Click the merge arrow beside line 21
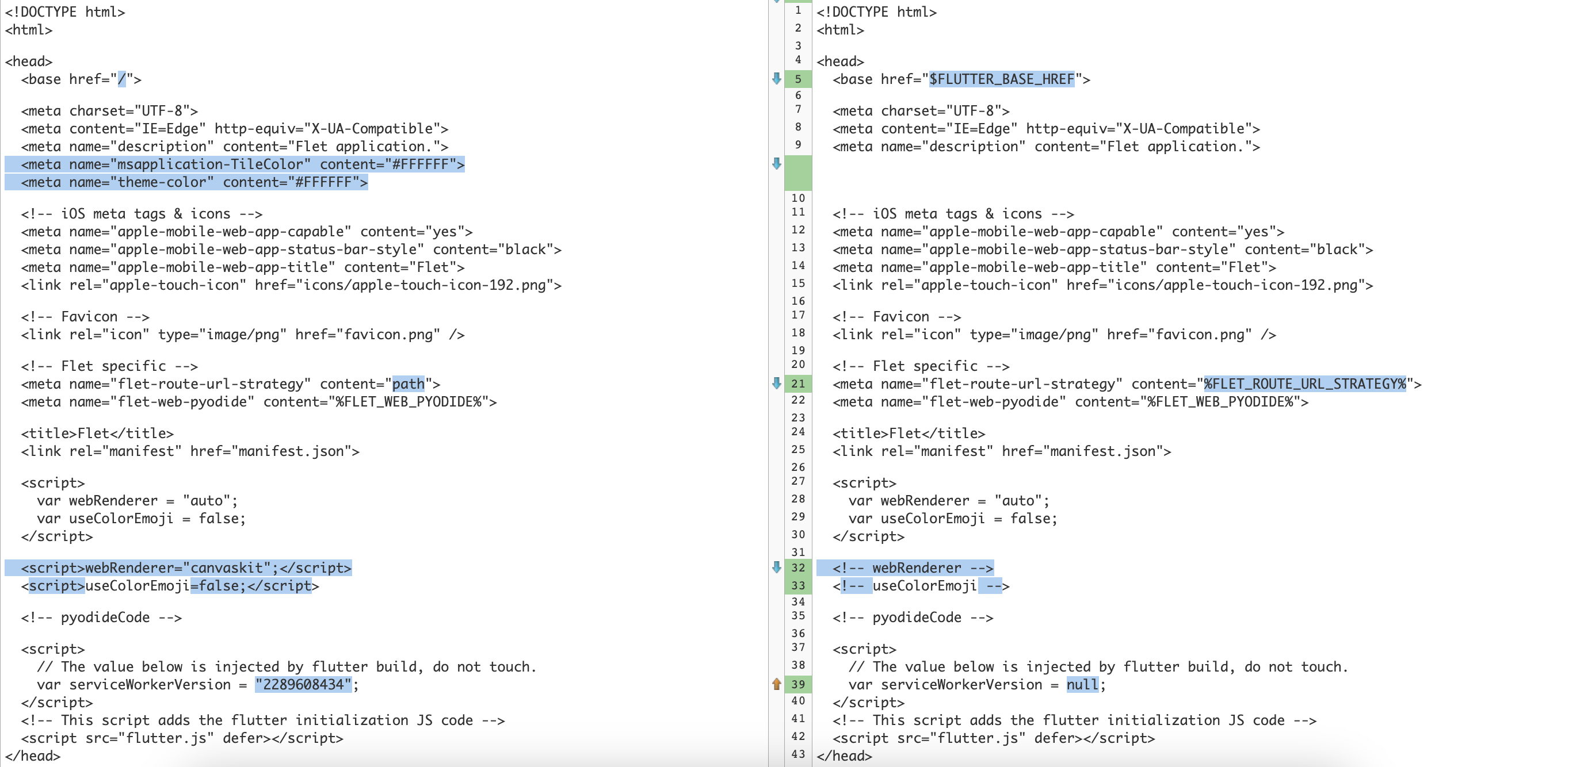This screenshot has height=767, width=1580. click(778, 384)
